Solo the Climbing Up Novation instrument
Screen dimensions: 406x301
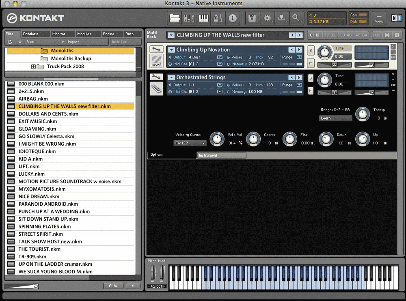(x=311, y=50)
